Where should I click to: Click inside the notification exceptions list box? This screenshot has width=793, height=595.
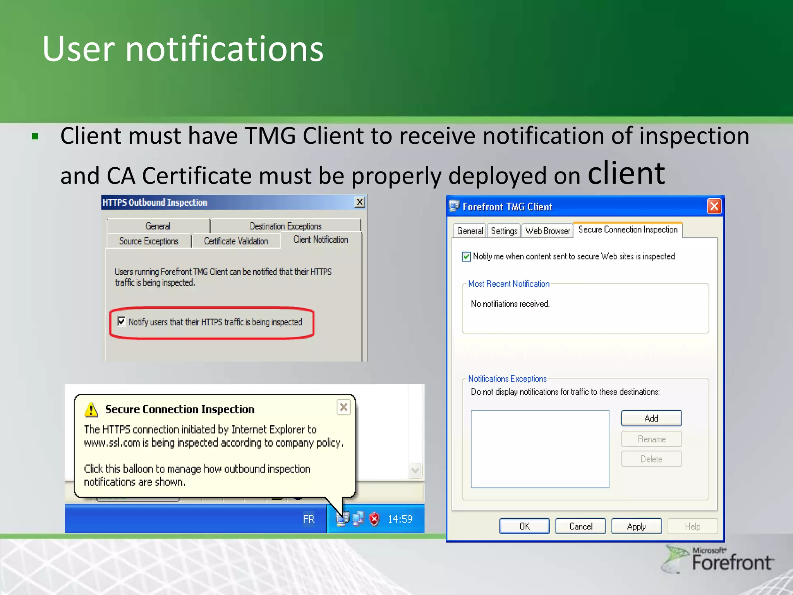540,449
